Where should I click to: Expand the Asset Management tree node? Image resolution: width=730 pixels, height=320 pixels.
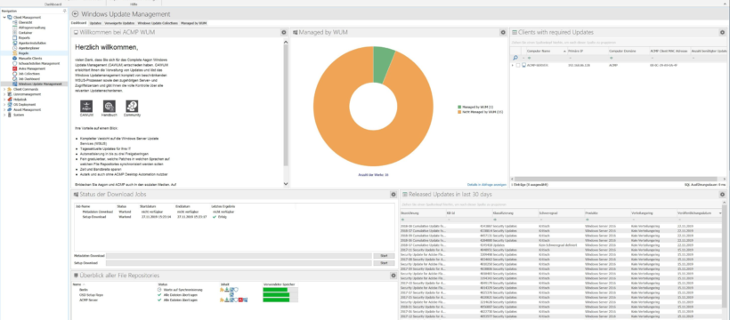coord(4,109)
